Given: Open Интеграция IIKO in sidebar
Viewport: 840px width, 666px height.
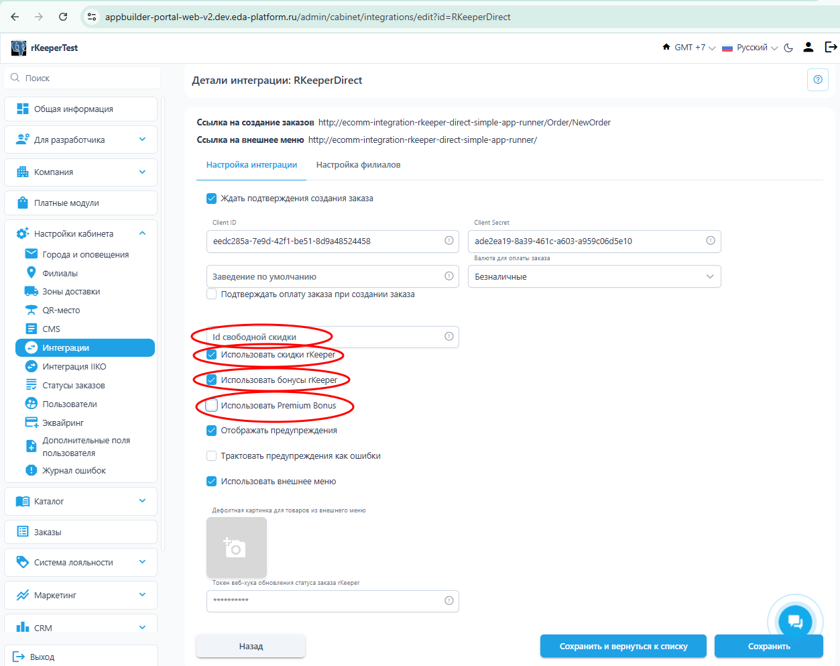Looking at the screenshot, I should tap(74, 367).
